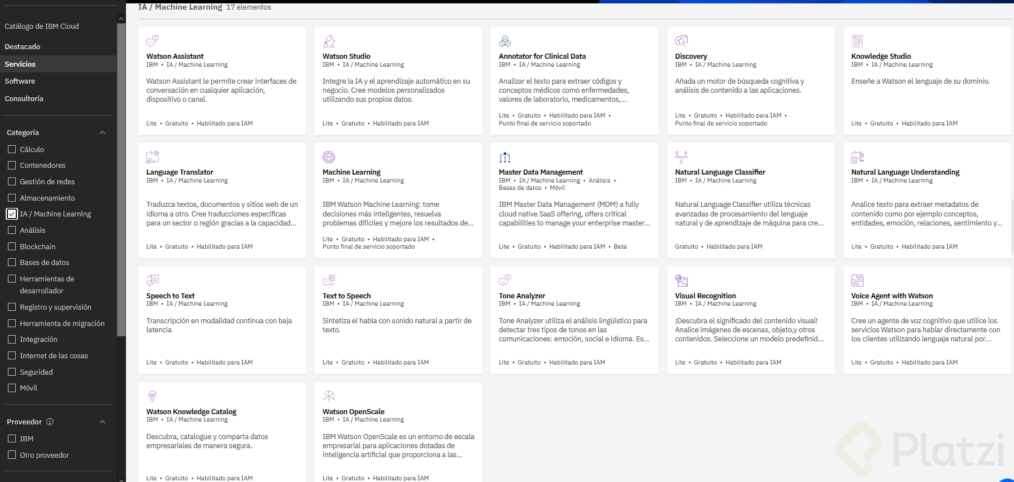1014x482 pixels.
Task: Click the '17 elementos' results count
Action: 249,7
